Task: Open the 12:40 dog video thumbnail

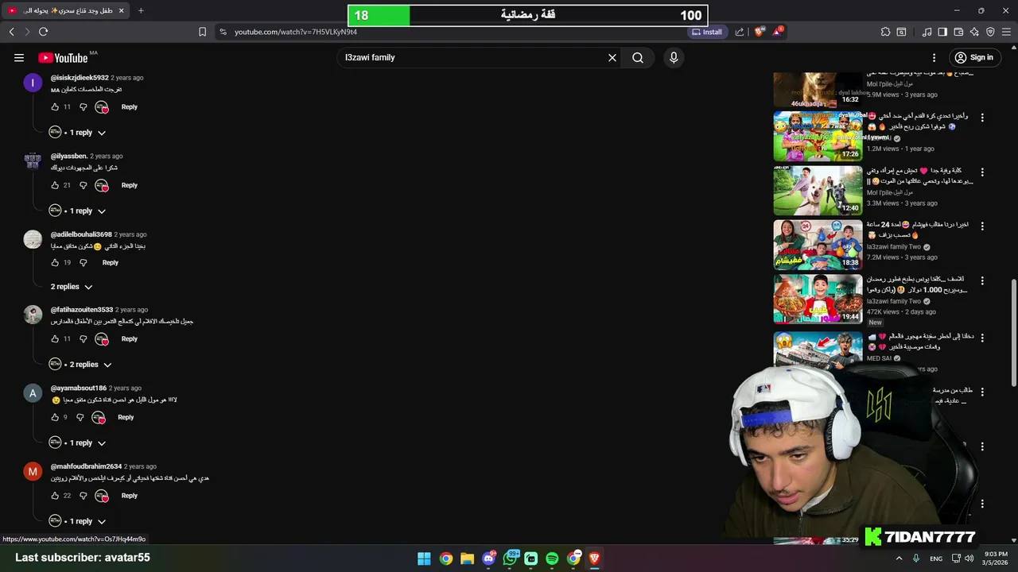Action: click(x=818, y=191)
